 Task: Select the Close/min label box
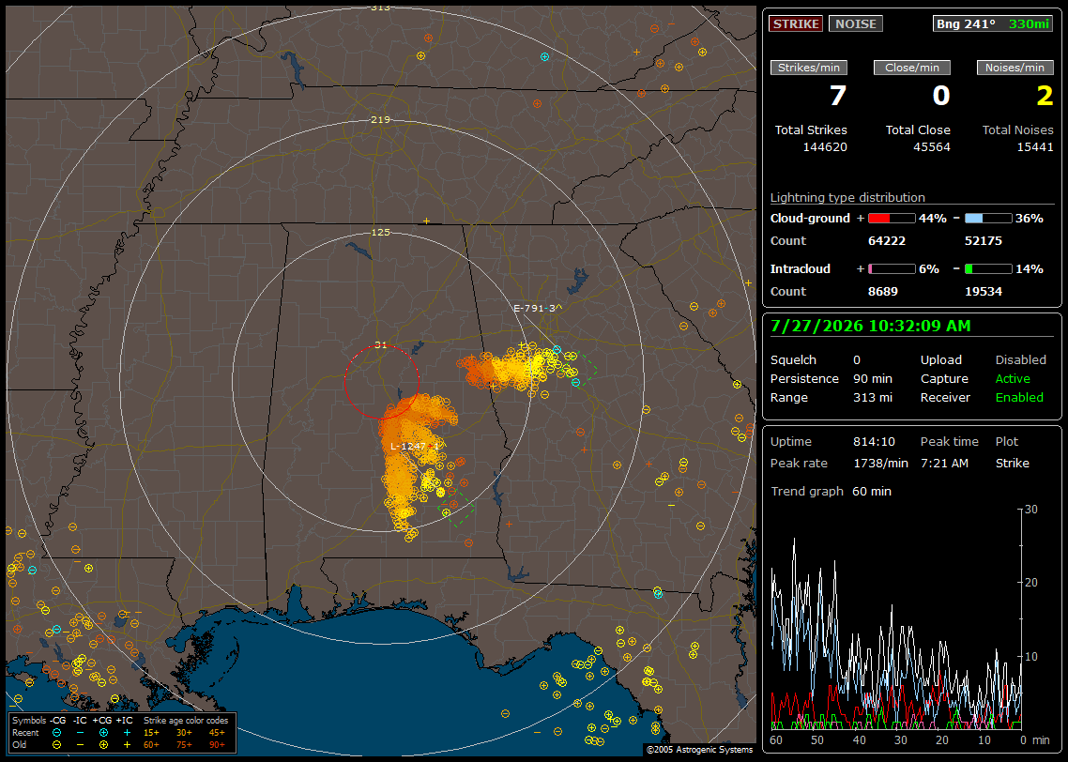point(912,68)
